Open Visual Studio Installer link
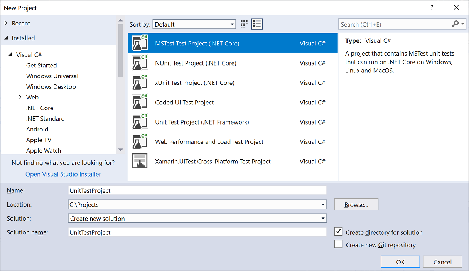This screenshot has height=271, width=469. (x=63, y=174)
